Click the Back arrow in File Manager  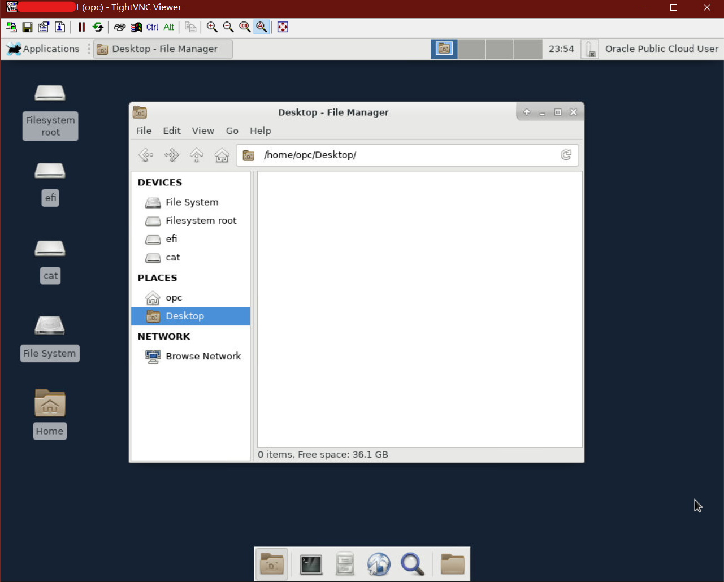[146, 155]
